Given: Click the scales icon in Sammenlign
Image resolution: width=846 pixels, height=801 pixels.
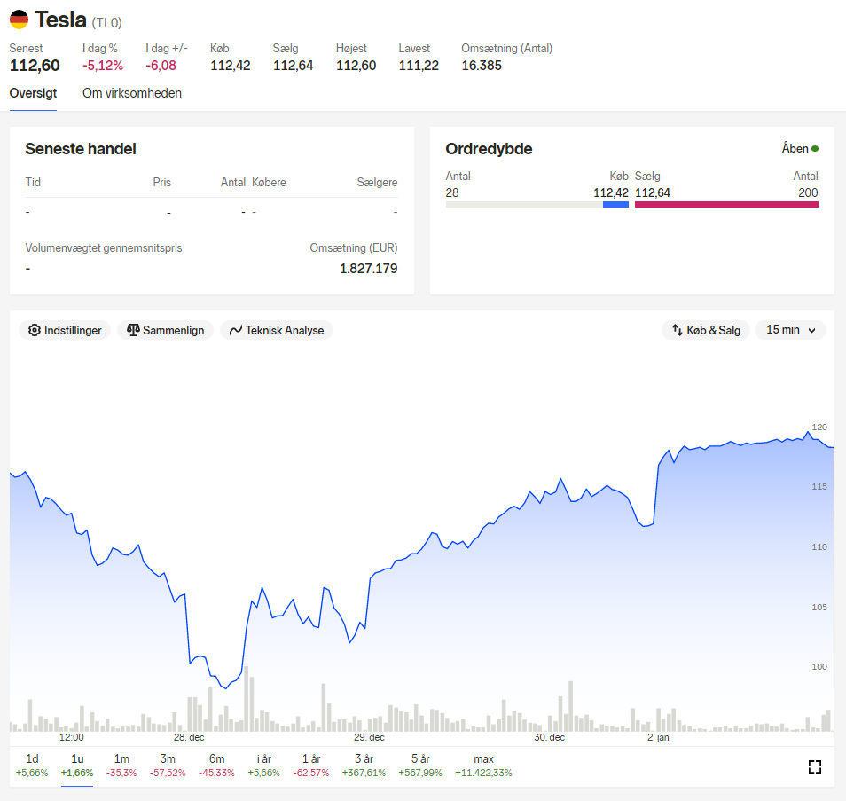Looking at the screenshot, I should [x=133, y=330].
